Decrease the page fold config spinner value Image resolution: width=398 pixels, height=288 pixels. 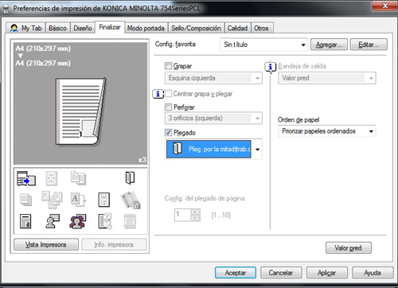click(x=195, y=218)
